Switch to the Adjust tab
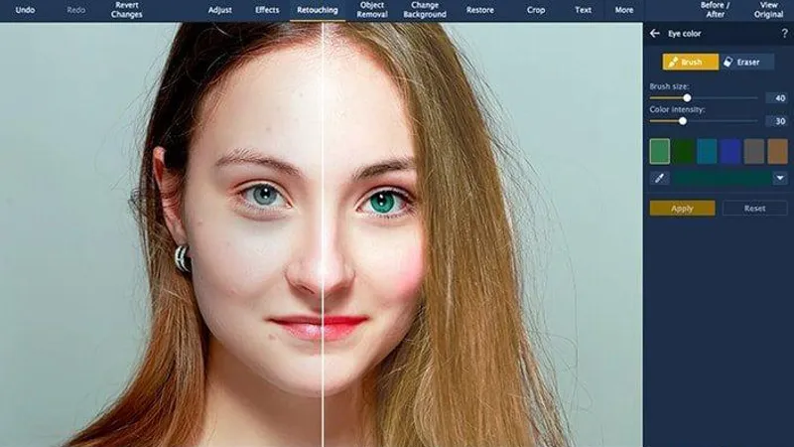This screenshot has height=447, width=794. pyautogui.click(x=220, y=10)
